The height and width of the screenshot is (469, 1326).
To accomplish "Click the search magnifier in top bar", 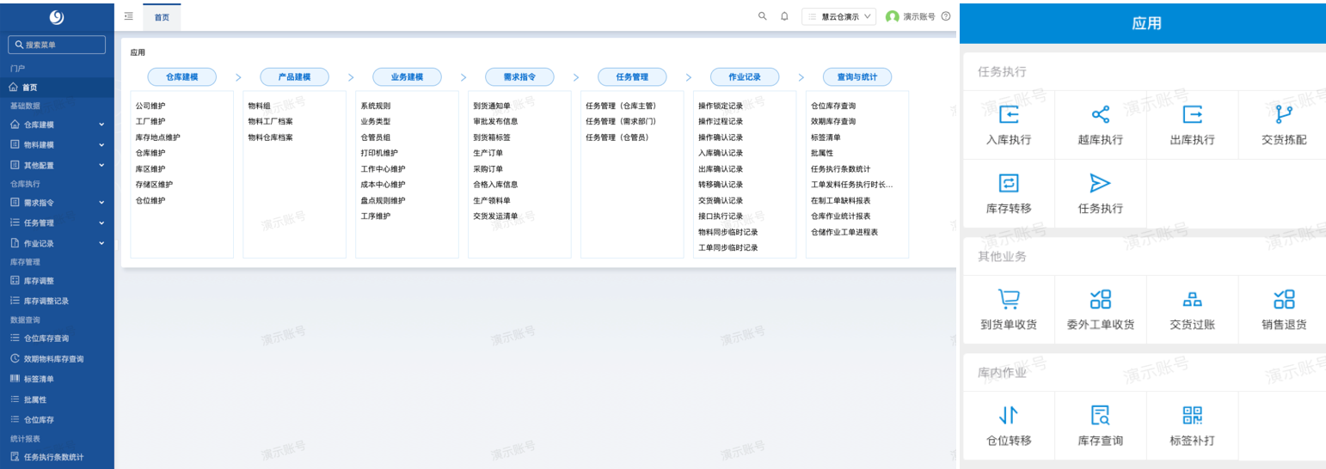I will 762,16.
